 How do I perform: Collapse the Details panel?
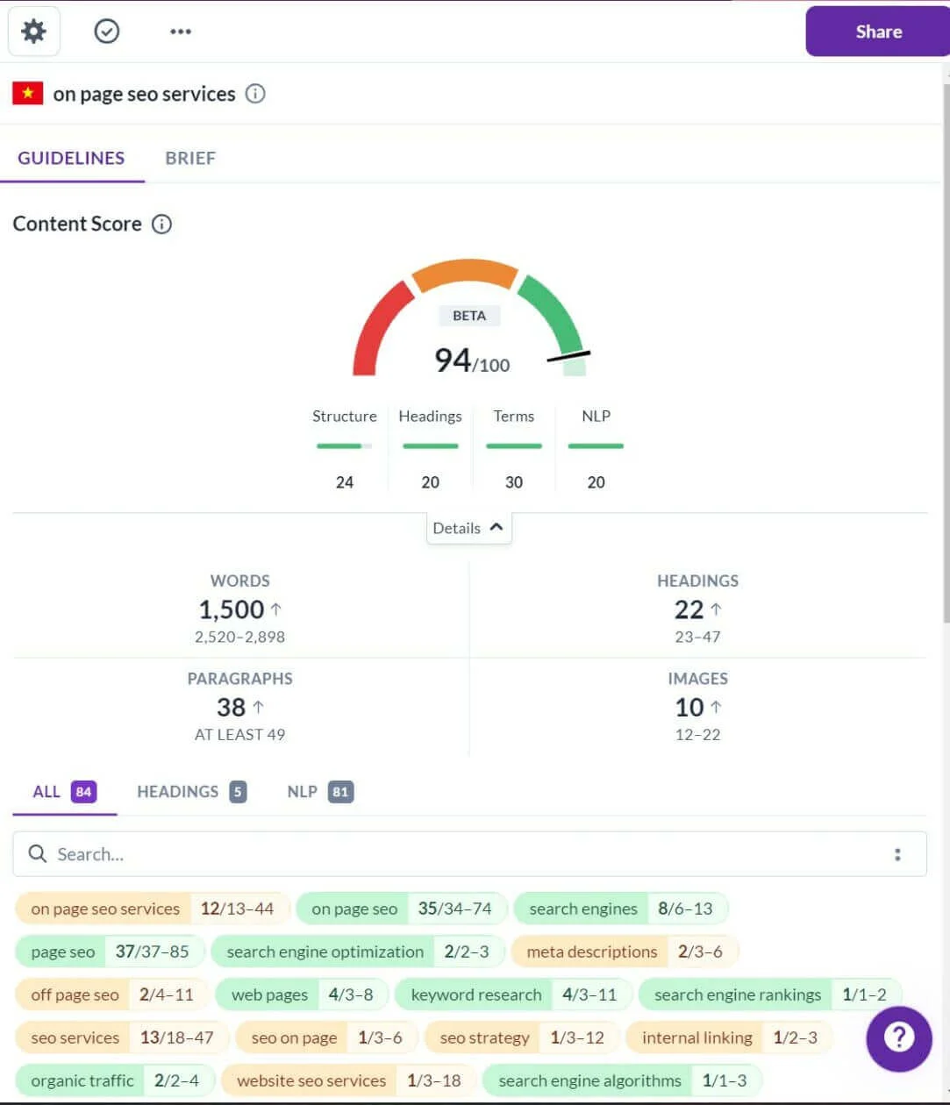(468, 527)
